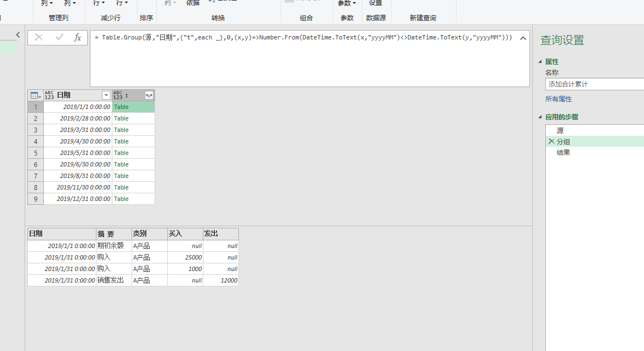The width and height of the screenshot is (644, 351).
Task: Collapse the 应用的步骤 section
Action: [x=539, y=116]
